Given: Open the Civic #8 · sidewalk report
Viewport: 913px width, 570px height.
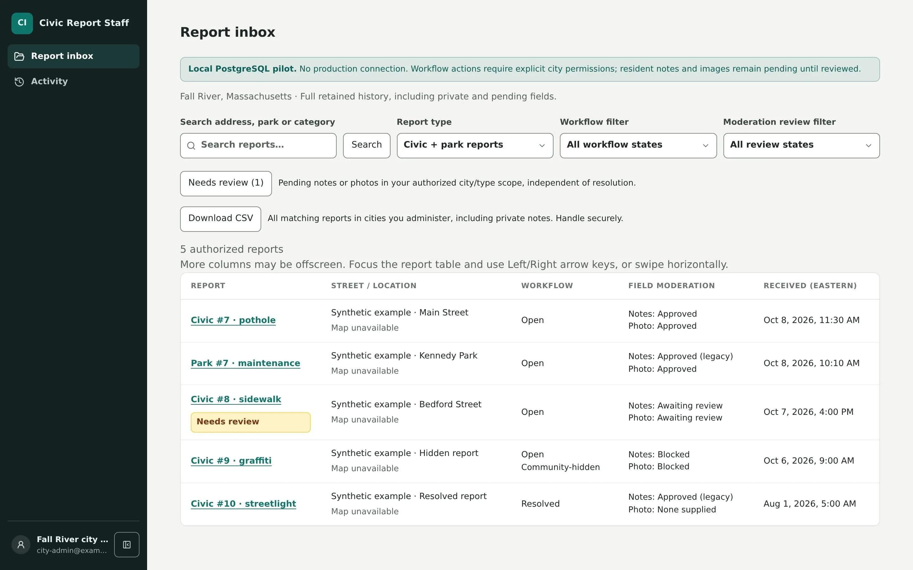Looking at the screenshot, I should [236, 399].
